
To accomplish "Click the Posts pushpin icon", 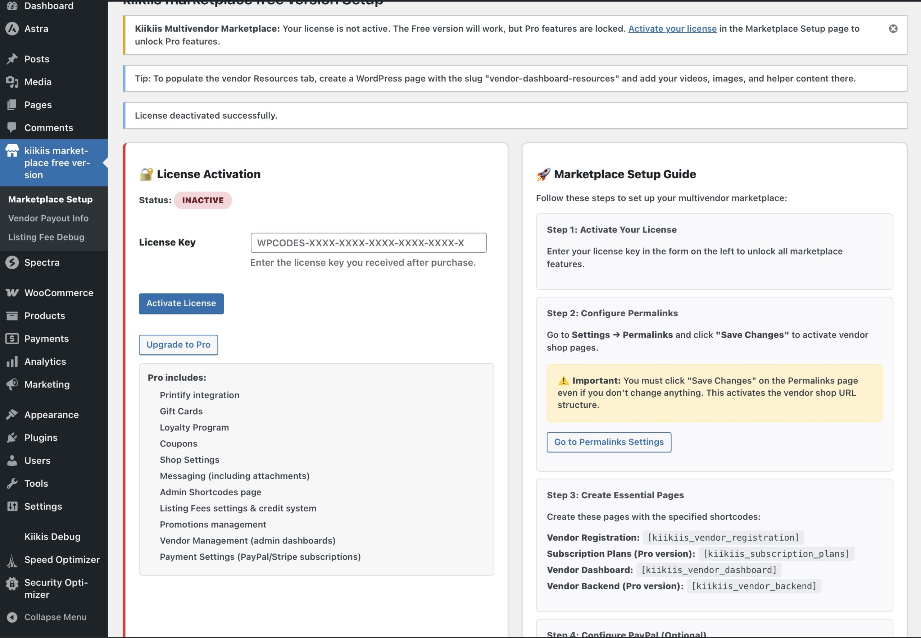I will 12,59.
